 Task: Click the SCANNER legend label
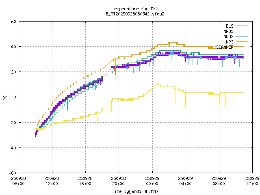pos(225,47)
